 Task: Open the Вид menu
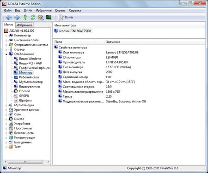tap(18, 11)
